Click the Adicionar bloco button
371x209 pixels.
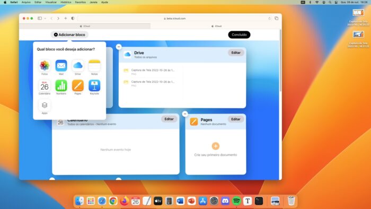click(69, 35)
